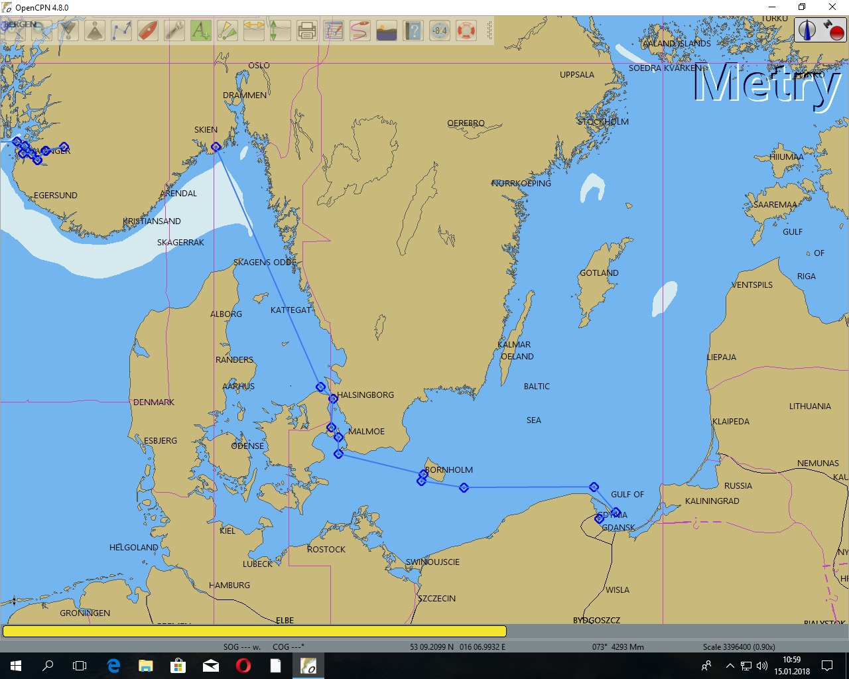Click the UPPSALA chart label
This screenshot has height=679, width=849.
tap(577, 75)
